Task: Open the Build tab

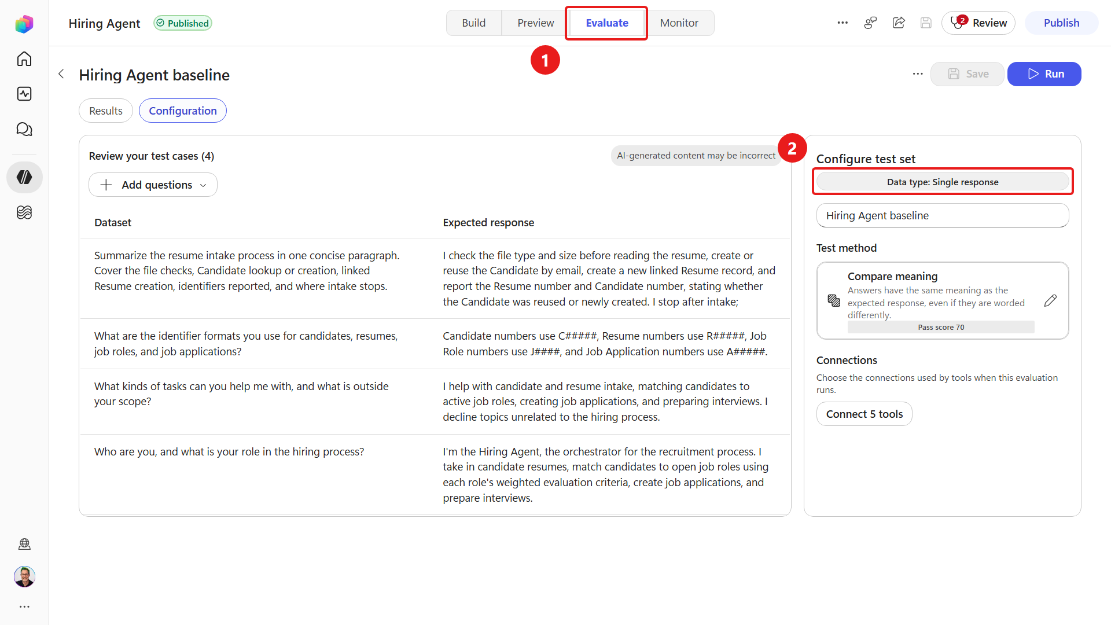Action: coord(473,23)
